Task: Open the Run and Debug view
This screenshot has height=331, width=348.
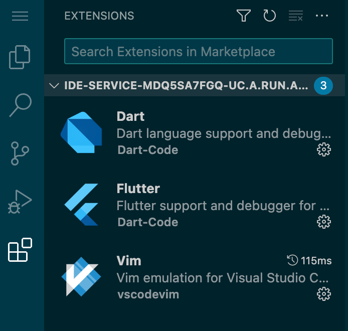Action: pos(20,202)
